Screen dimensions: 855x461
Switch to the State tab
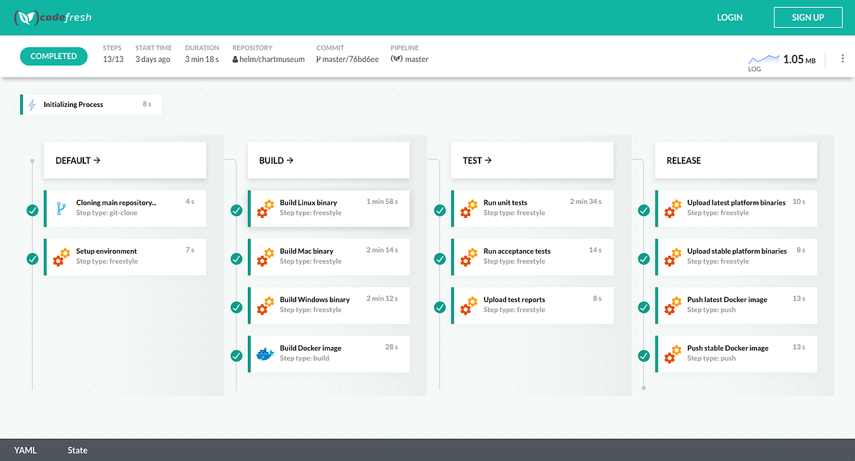[77, 450]
